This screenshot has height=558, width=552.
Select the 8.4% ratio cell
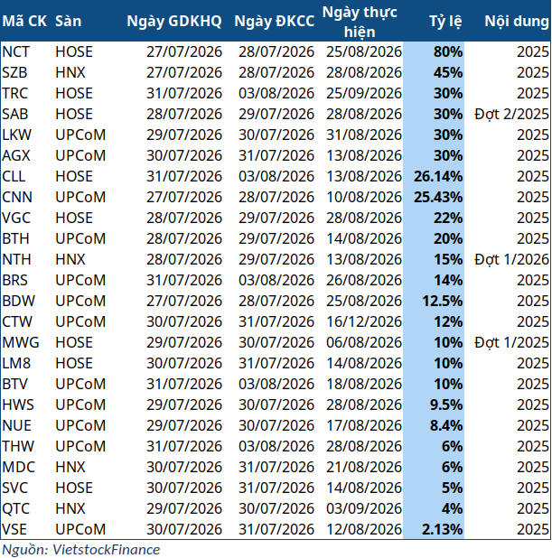tap(446, 425)
